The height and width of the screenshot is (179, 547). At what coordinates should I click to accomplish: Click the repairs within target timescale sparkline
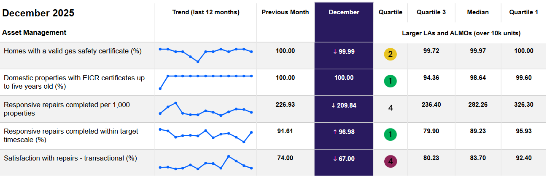click(x=206, y=135)
